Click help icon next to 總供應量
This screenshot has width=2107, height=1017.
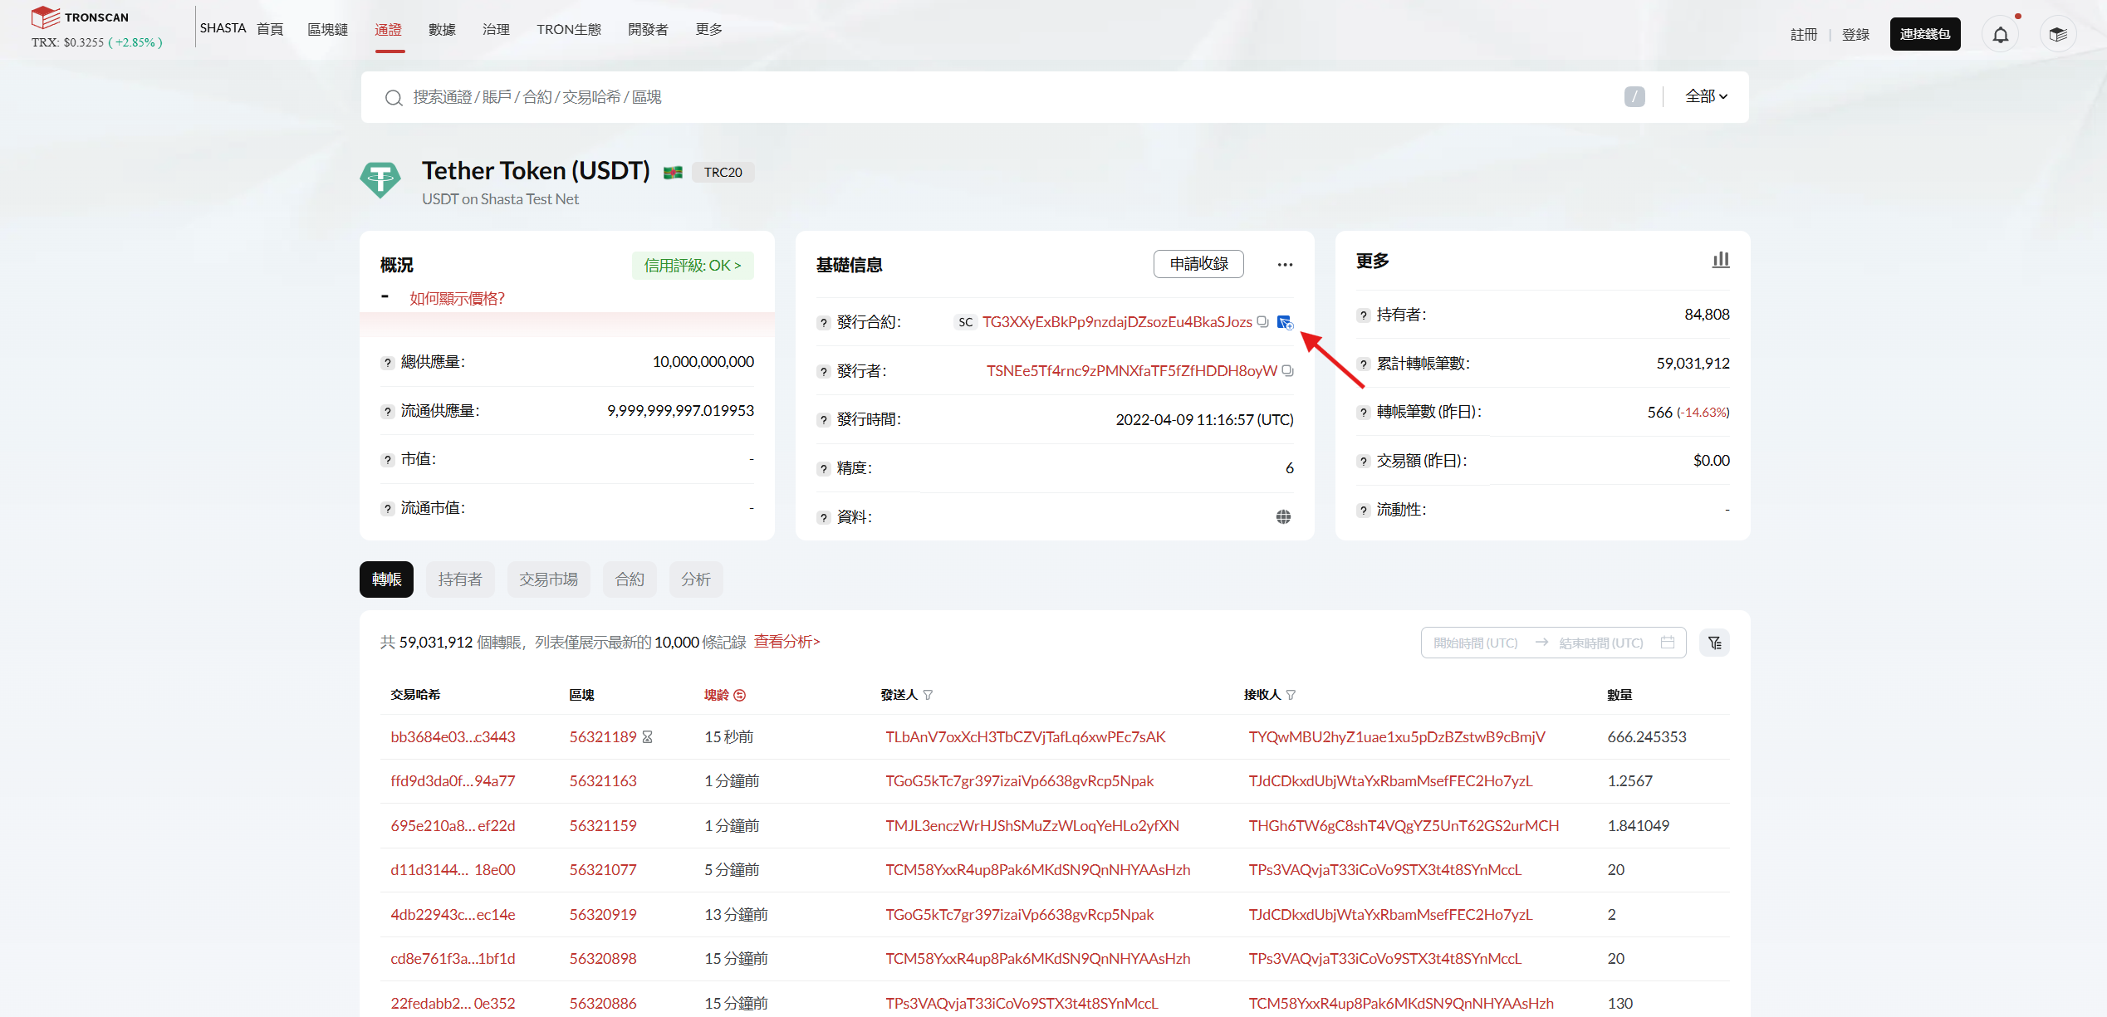tap(387, 363)
